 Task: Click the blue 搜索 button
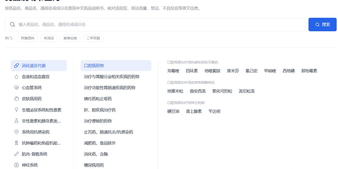point(322,25)
